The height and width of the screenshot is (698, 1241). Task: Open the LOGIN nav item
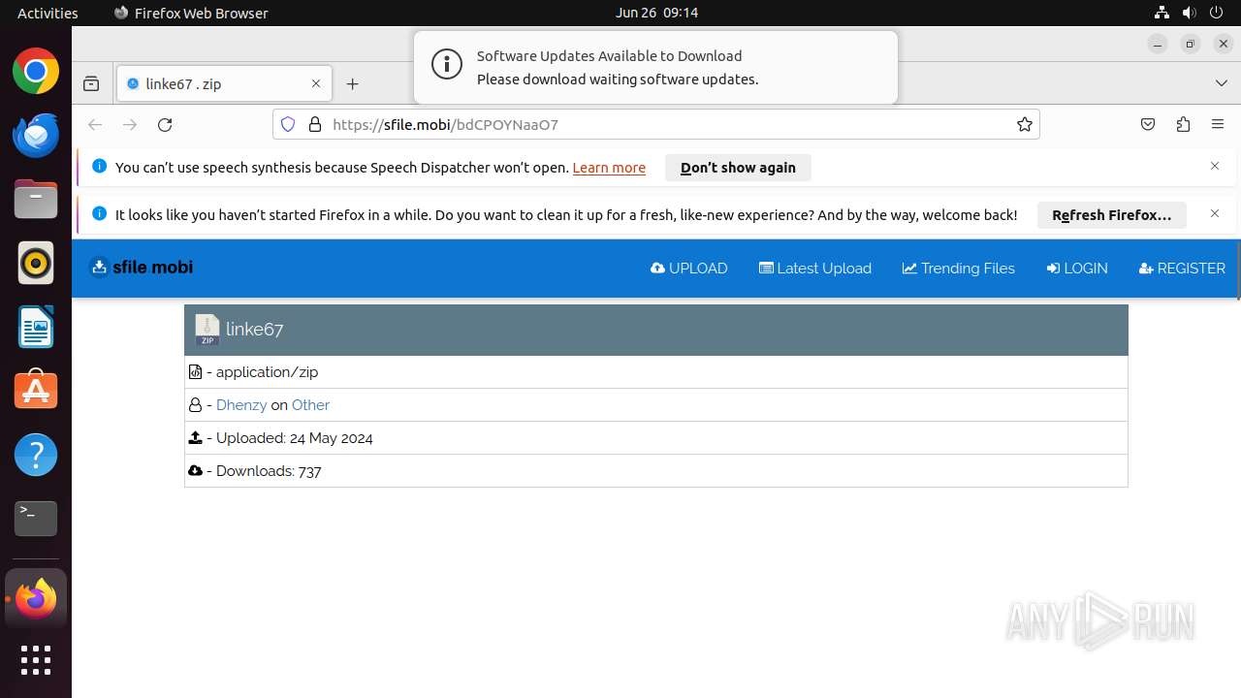(1077, 269)
